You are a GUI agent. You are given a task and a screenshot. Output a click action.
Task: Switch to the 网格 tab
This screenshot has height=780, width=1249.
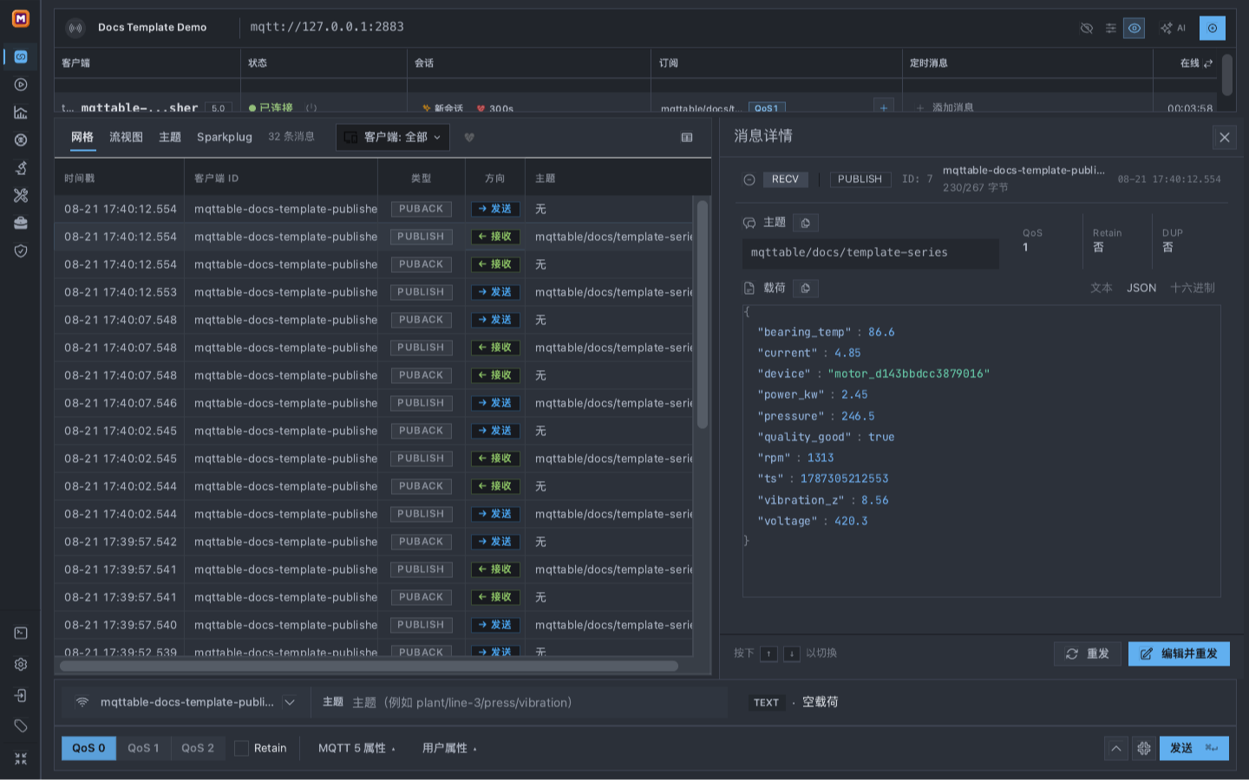click(x=82, y=137)
